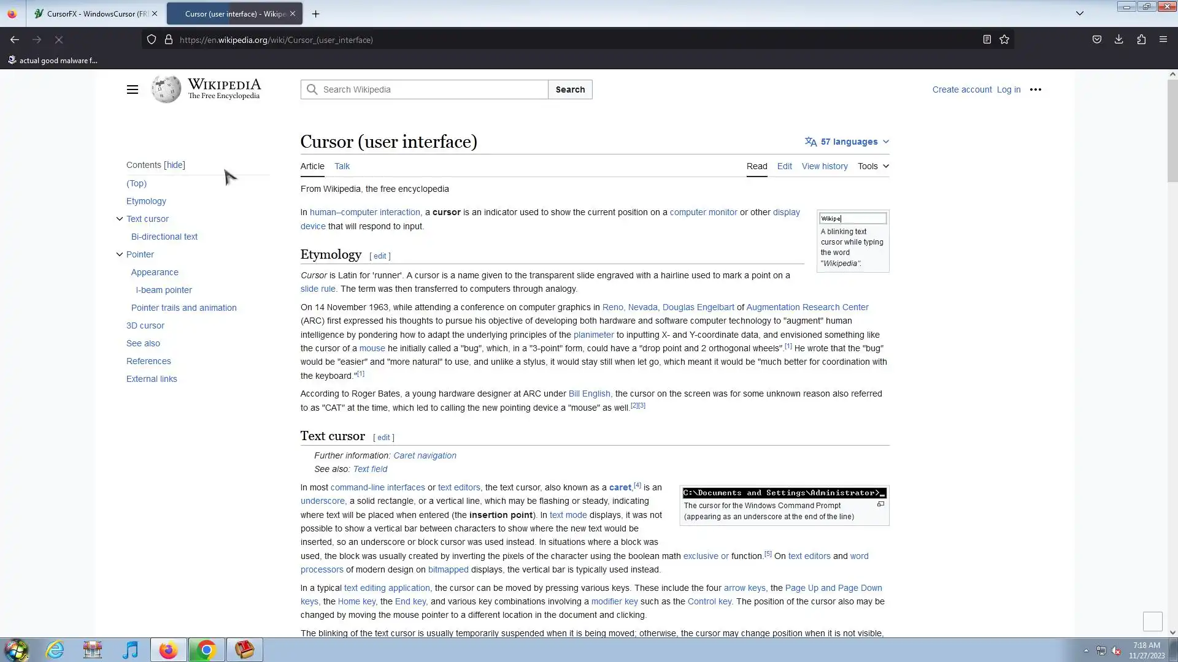Click the tracking protection shield icon
1178x662 pixels.
151,40
